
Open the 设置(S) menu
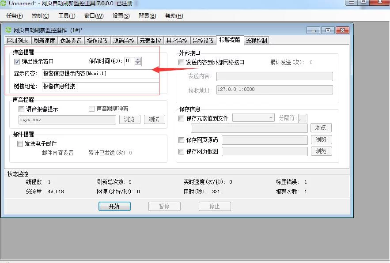pos(121,16)
